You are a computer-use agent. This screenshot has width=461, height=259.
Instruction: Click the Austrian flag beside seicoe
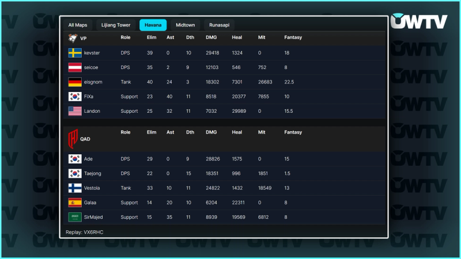(x=75, y=67)
